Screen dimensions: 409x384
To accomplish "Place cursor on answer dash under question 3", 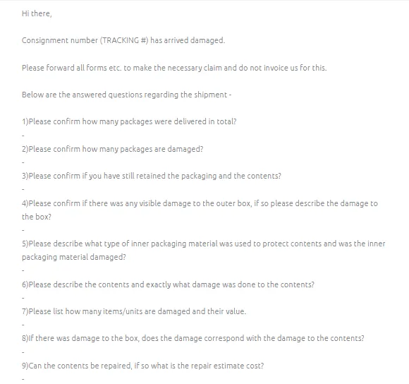I will point(23,189).
